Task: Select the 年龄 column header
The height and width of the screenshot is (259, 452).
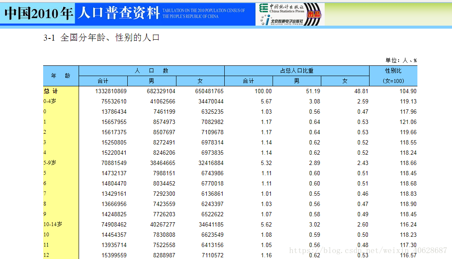Action: tap(61, 76)
